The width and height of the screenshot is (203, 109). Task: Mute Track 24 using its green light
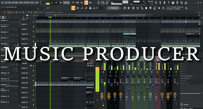click(33, 105)
